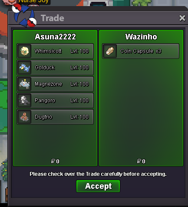
Task: Click the money amount under Wazinho's offer
Action: coord(141,161)
